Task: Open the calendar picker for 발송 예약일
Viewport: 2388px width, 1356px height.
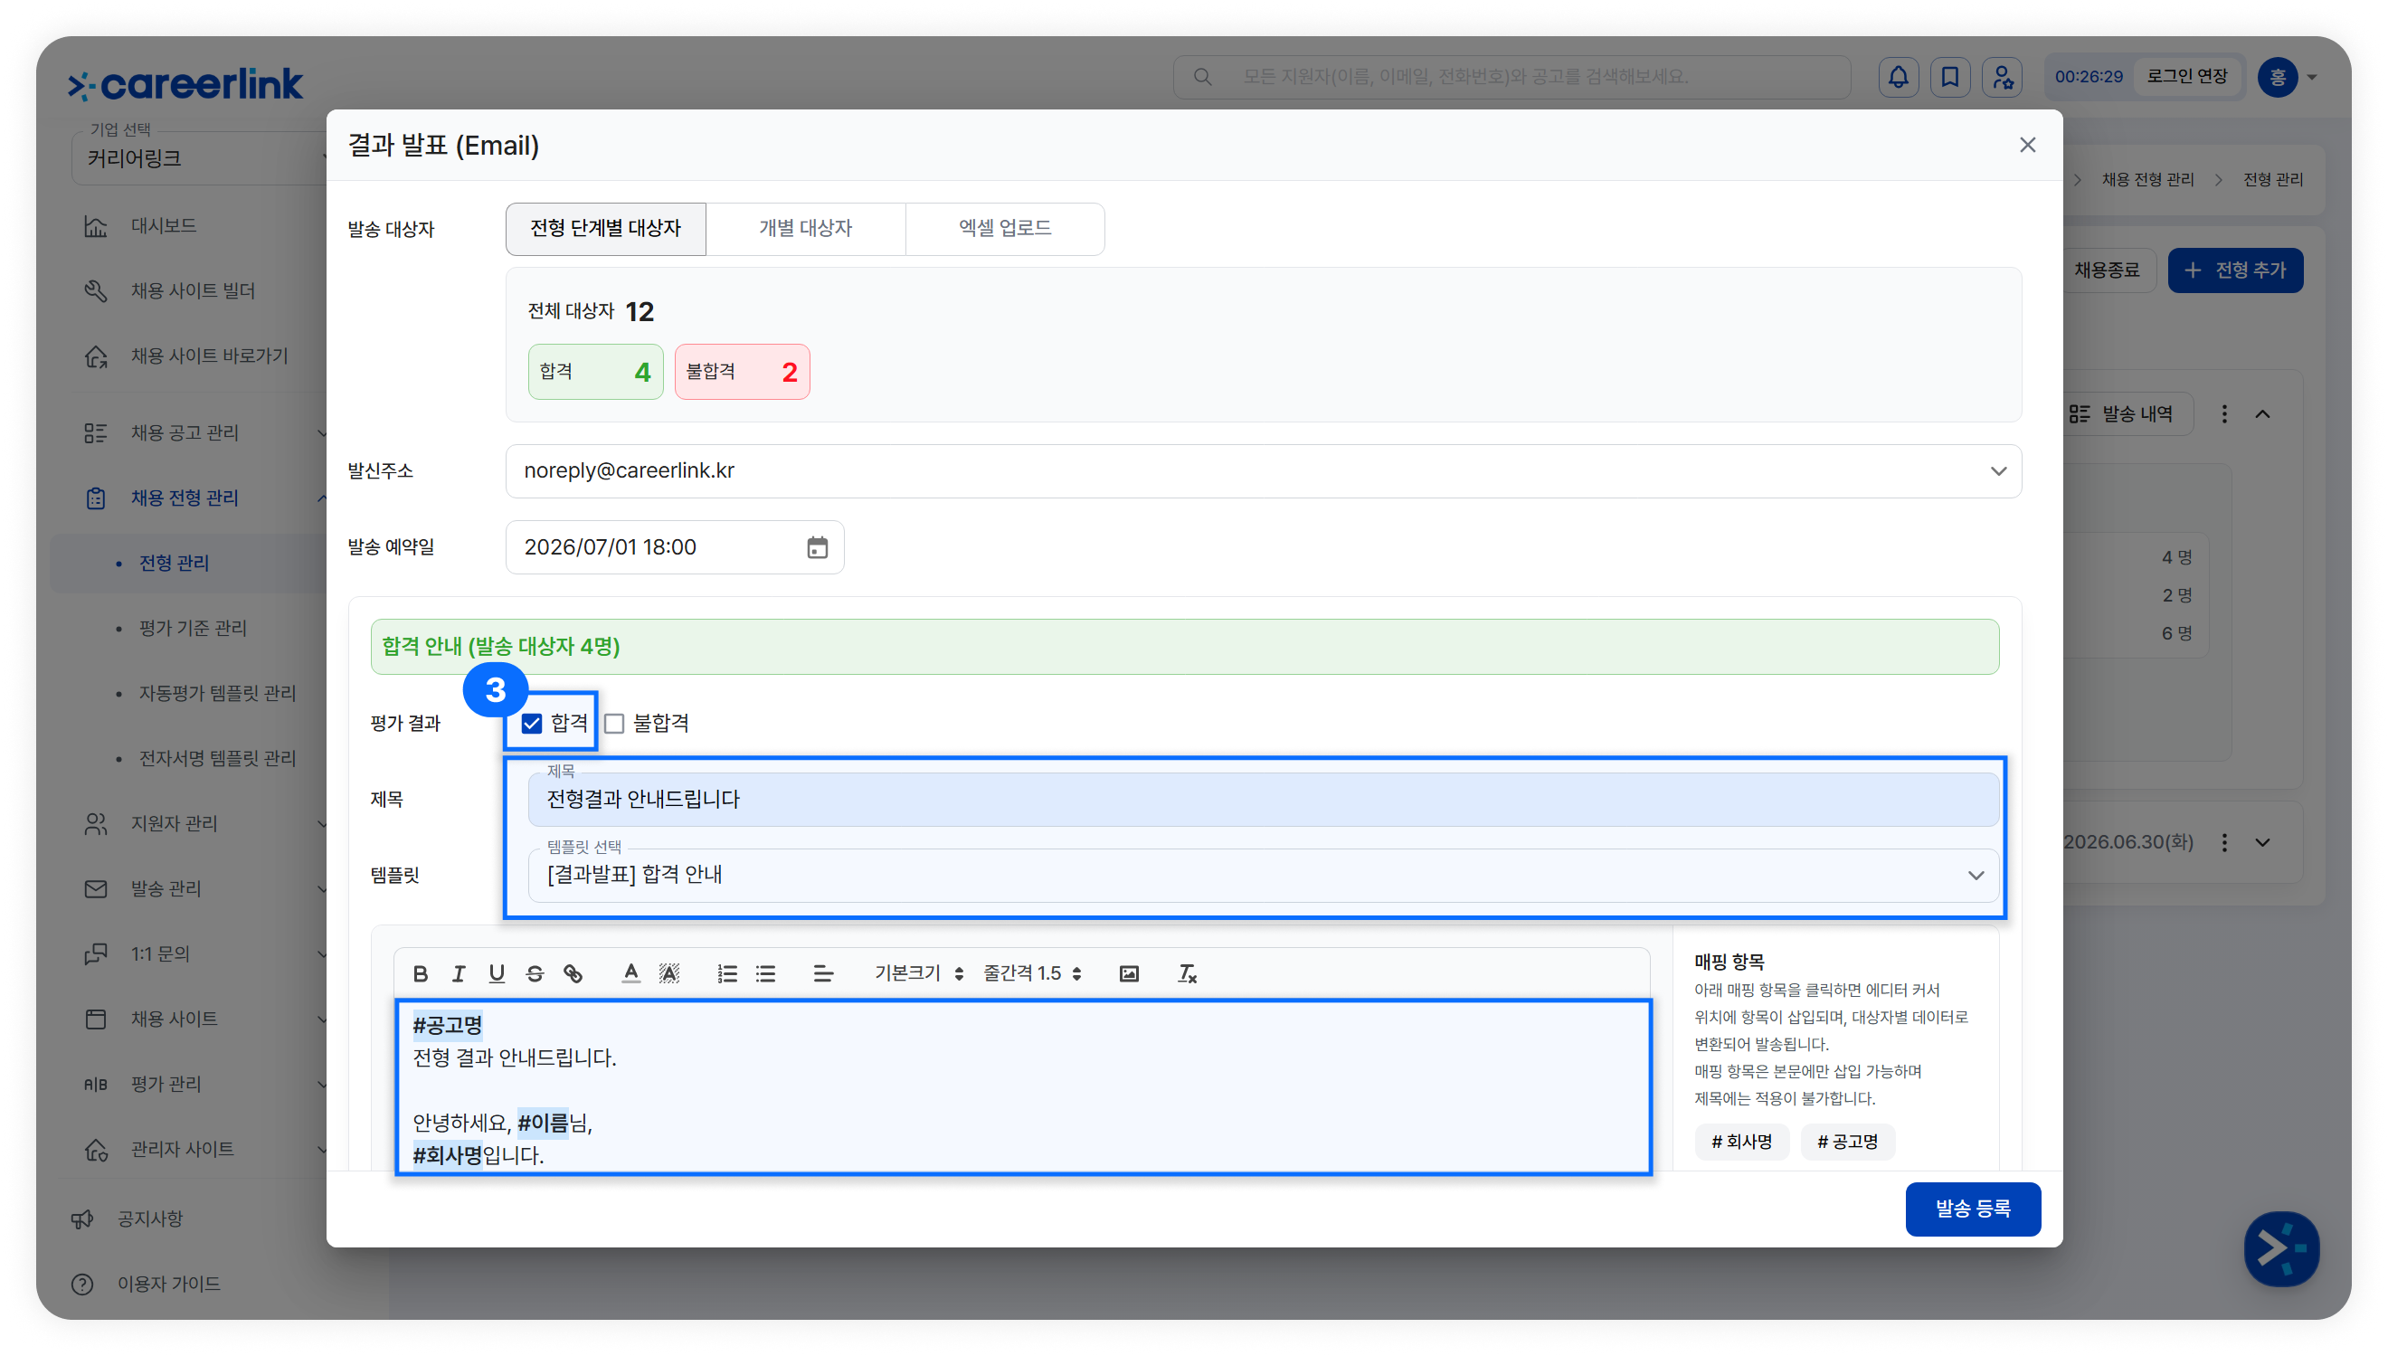Action: [x=817, y=547]
